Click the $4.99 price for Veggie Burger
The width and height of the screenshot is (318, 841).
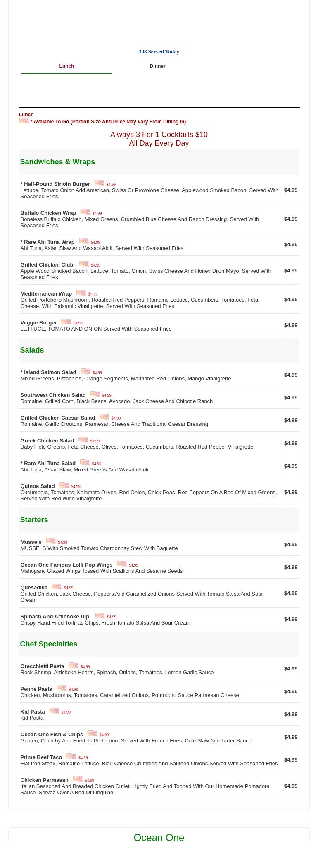(x=290, y=325)
